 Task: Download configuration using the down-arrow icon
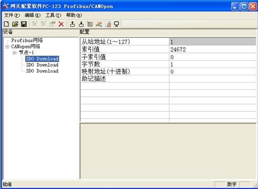[81, 24]
